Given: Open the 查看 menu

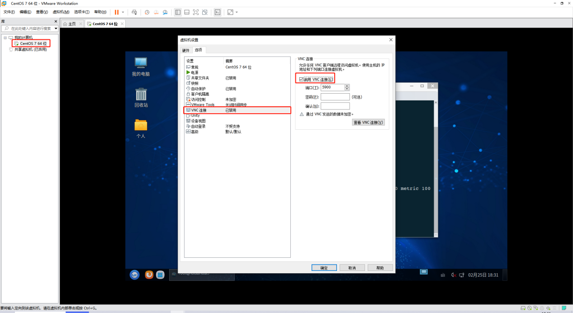Looking at the screenshot, I should pyautogui.click(x=42, y=12).
